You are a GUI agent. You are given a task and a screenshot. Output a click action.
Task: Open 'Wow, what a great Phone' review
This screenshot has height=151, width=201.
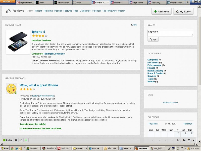click(x=39, y=85)
